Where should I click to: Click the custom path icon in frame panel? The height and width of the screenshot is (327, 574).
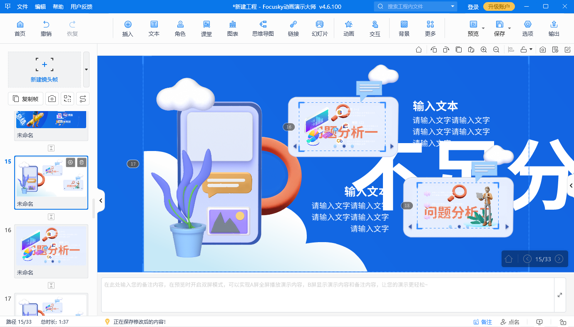pos(82,99)
